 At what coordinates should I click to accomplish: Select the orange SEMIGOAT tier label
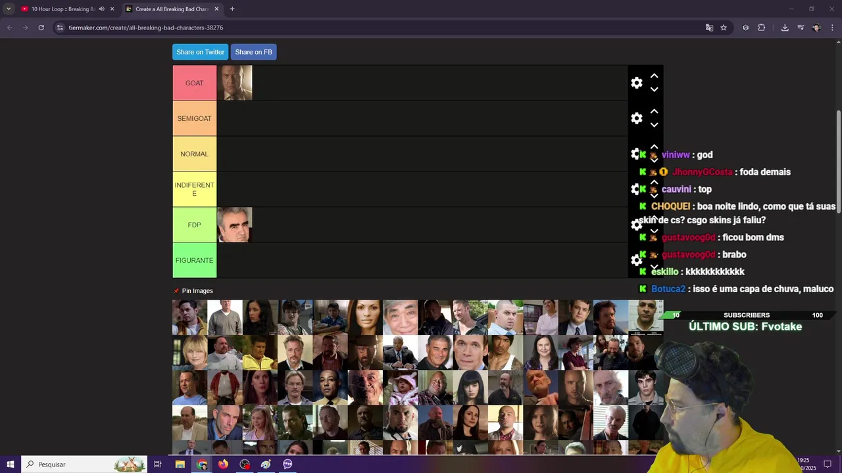(195, 118)
